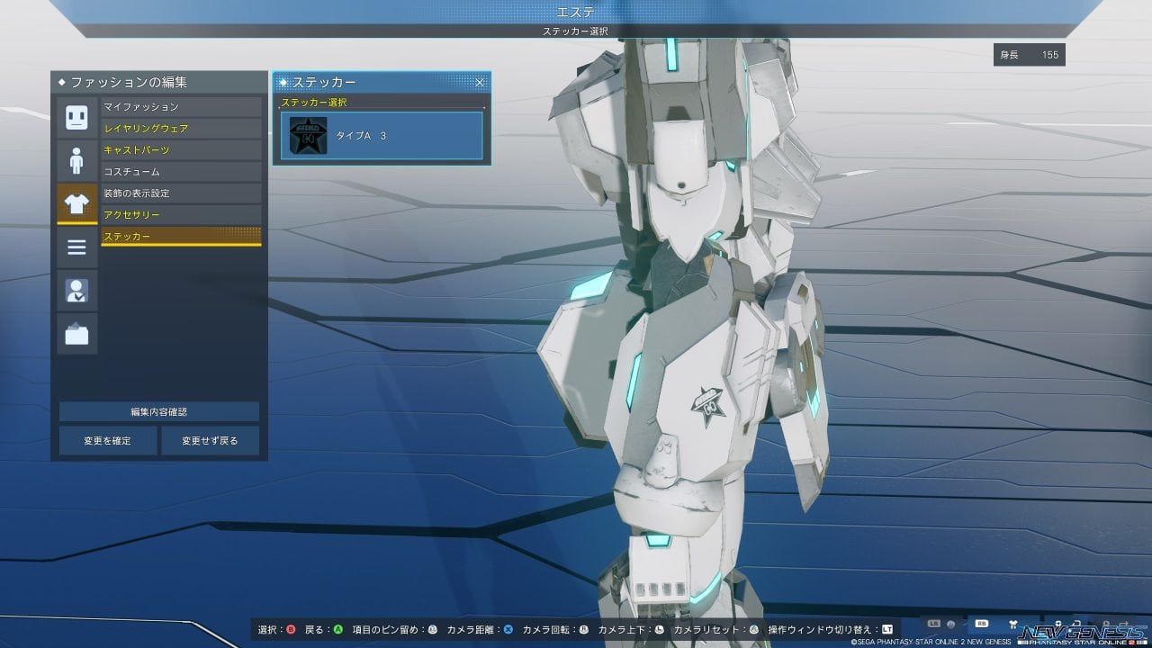Image resolution: width=1152 pixels, height=648 pixels.
Task: Open 装飾の表示設定 menu item
Action: [181, 193]
